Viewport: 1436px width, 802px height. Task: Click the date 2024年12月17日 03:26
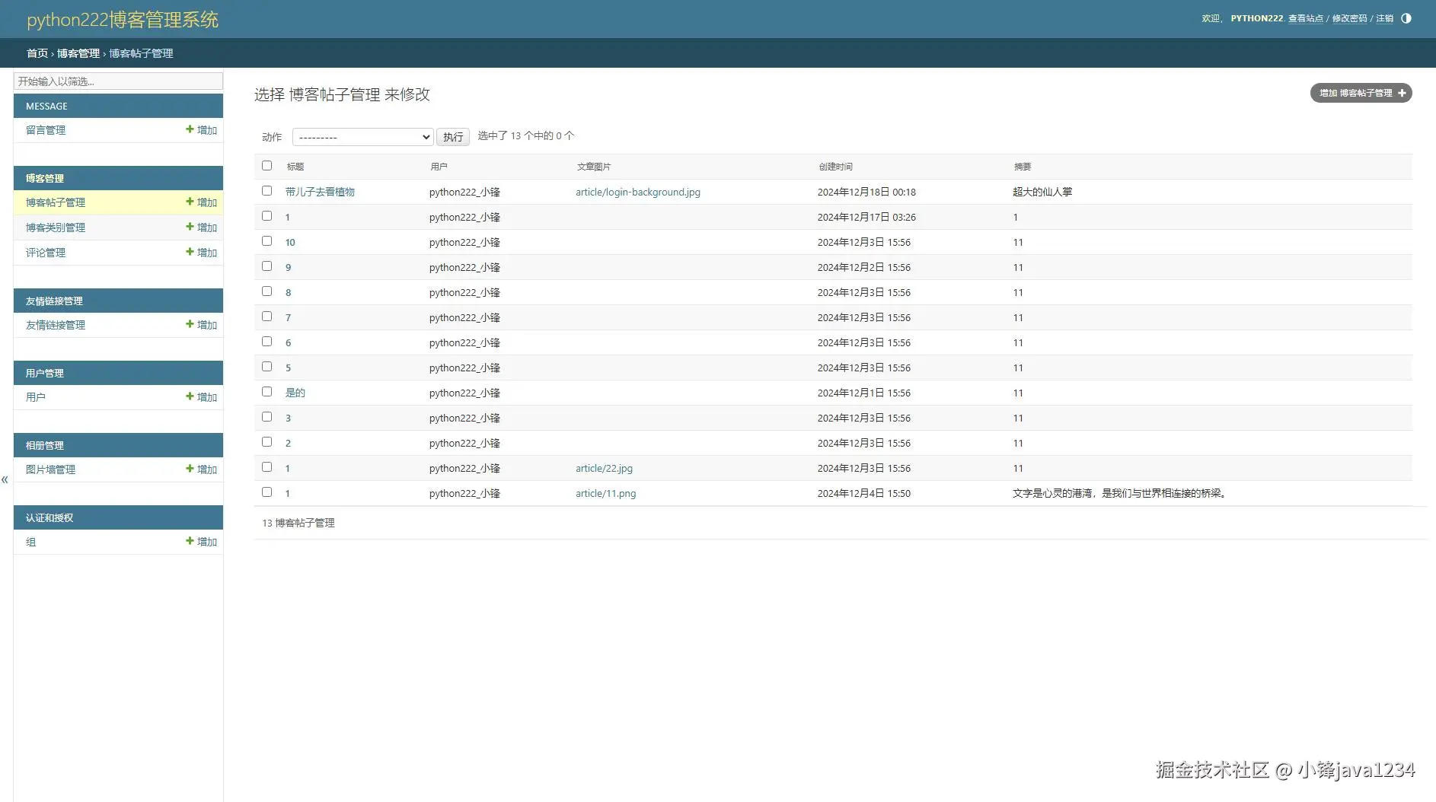[866, 217]
